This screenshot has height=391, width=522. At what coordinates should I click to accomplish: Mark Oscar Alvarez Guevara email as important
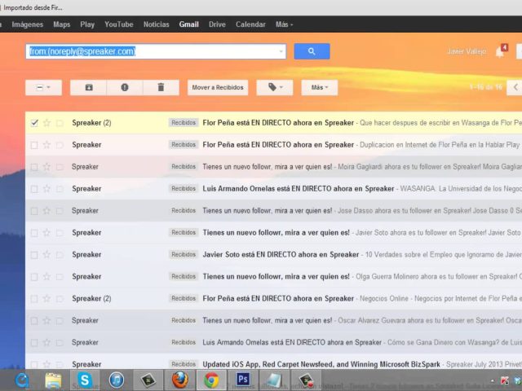(60, 320)
